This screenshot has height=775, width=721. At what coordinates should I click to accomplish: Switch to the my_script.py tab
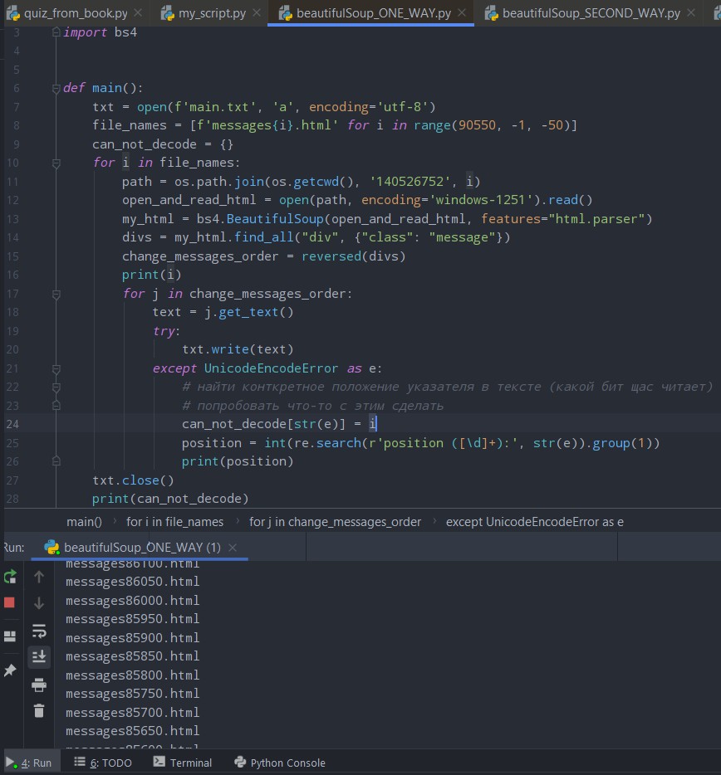[x=212, y=13]
